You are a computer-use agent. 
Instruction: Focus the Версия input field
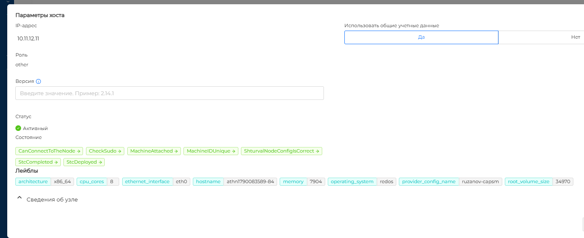[x=169, y=93]
